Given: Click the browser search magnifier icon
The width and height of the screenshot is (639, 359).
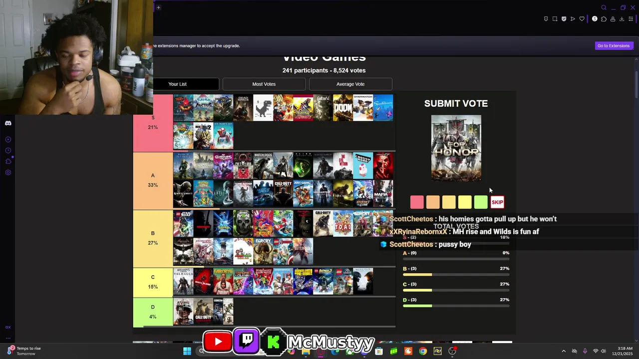Looking at the screenshot, I should pos(604,7).
